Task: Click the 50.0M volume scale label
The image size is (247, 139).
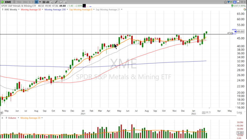Action: pyautogui.click(x=240, y=122)
